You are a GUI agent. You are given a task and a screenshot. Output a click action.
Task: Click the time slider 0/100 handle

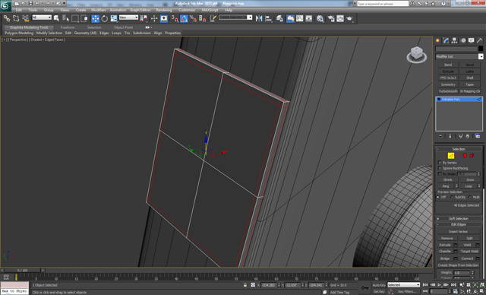[x=22, y=271]
